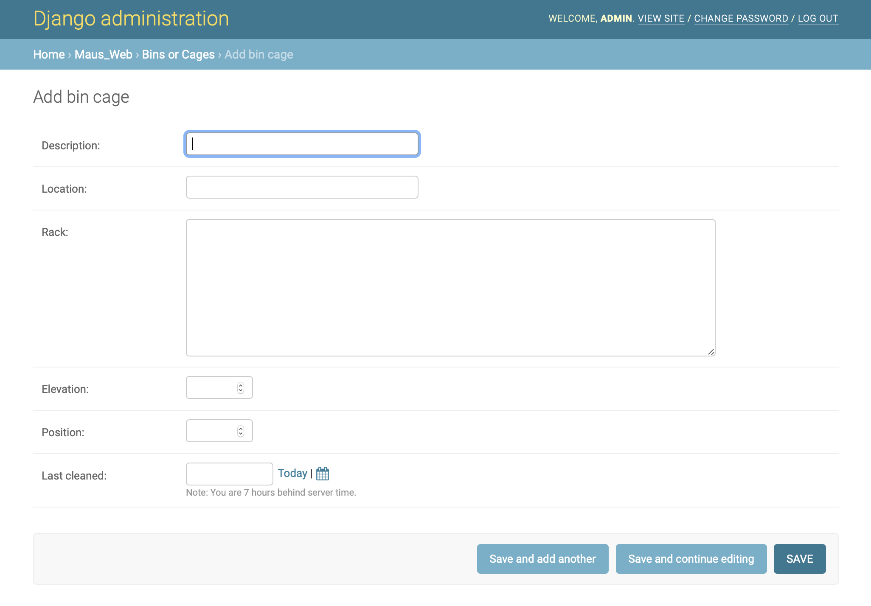Click Save and add another
This screenshot has height=606, width=871.
click(x=542, y=559)
